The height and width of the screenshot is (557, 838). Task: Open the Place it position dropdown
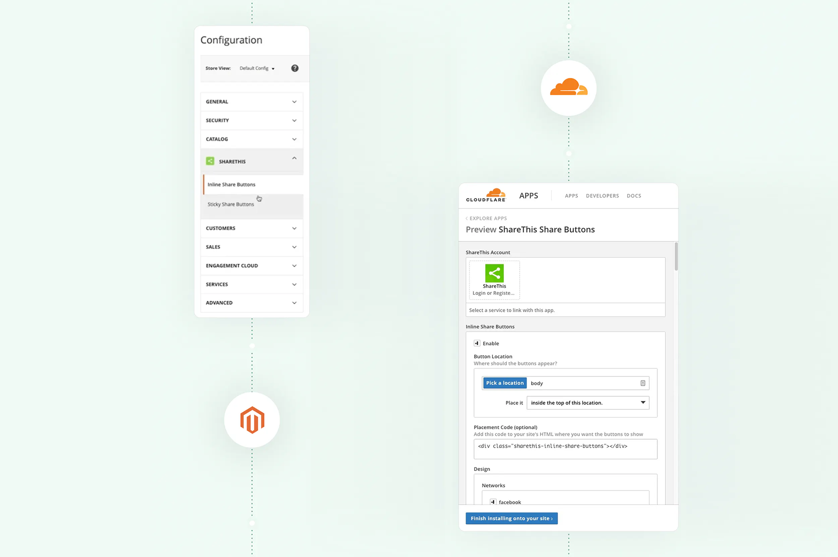point(588,402)
